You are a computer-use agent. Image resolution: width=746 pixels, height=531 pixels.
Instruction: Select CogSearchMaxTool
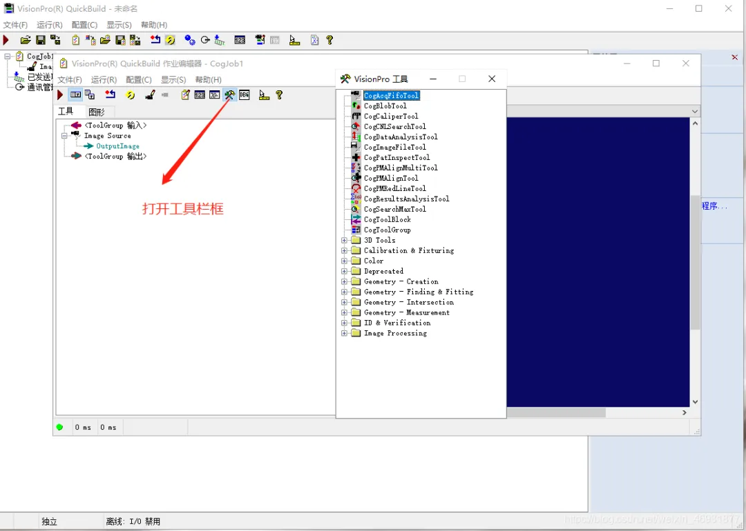[x=395, y=210]
